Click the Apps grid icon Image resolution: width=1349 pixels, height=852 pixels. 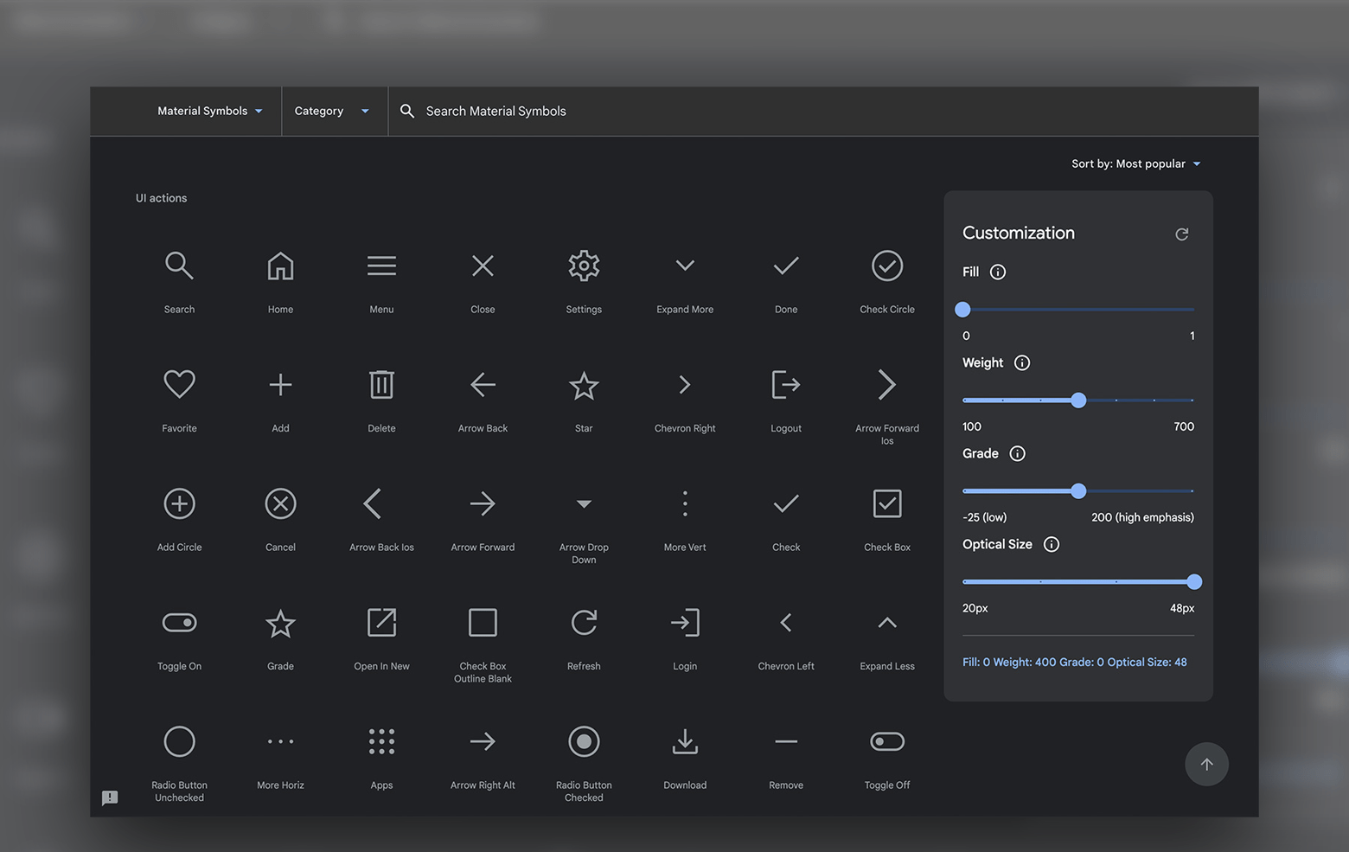381,742
